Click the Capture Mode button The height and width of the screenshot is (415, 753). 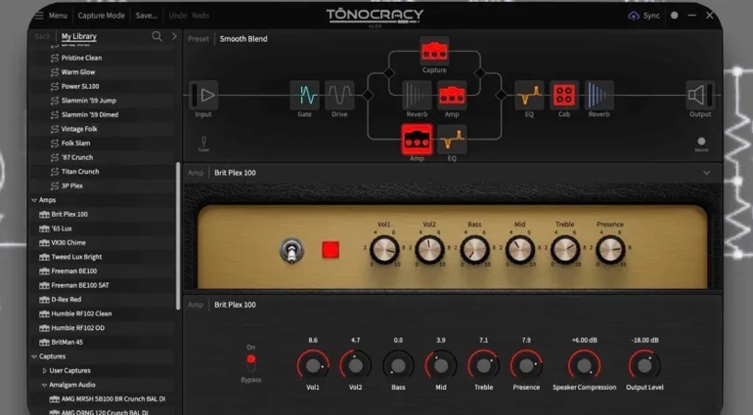click(x=101, y=16)
